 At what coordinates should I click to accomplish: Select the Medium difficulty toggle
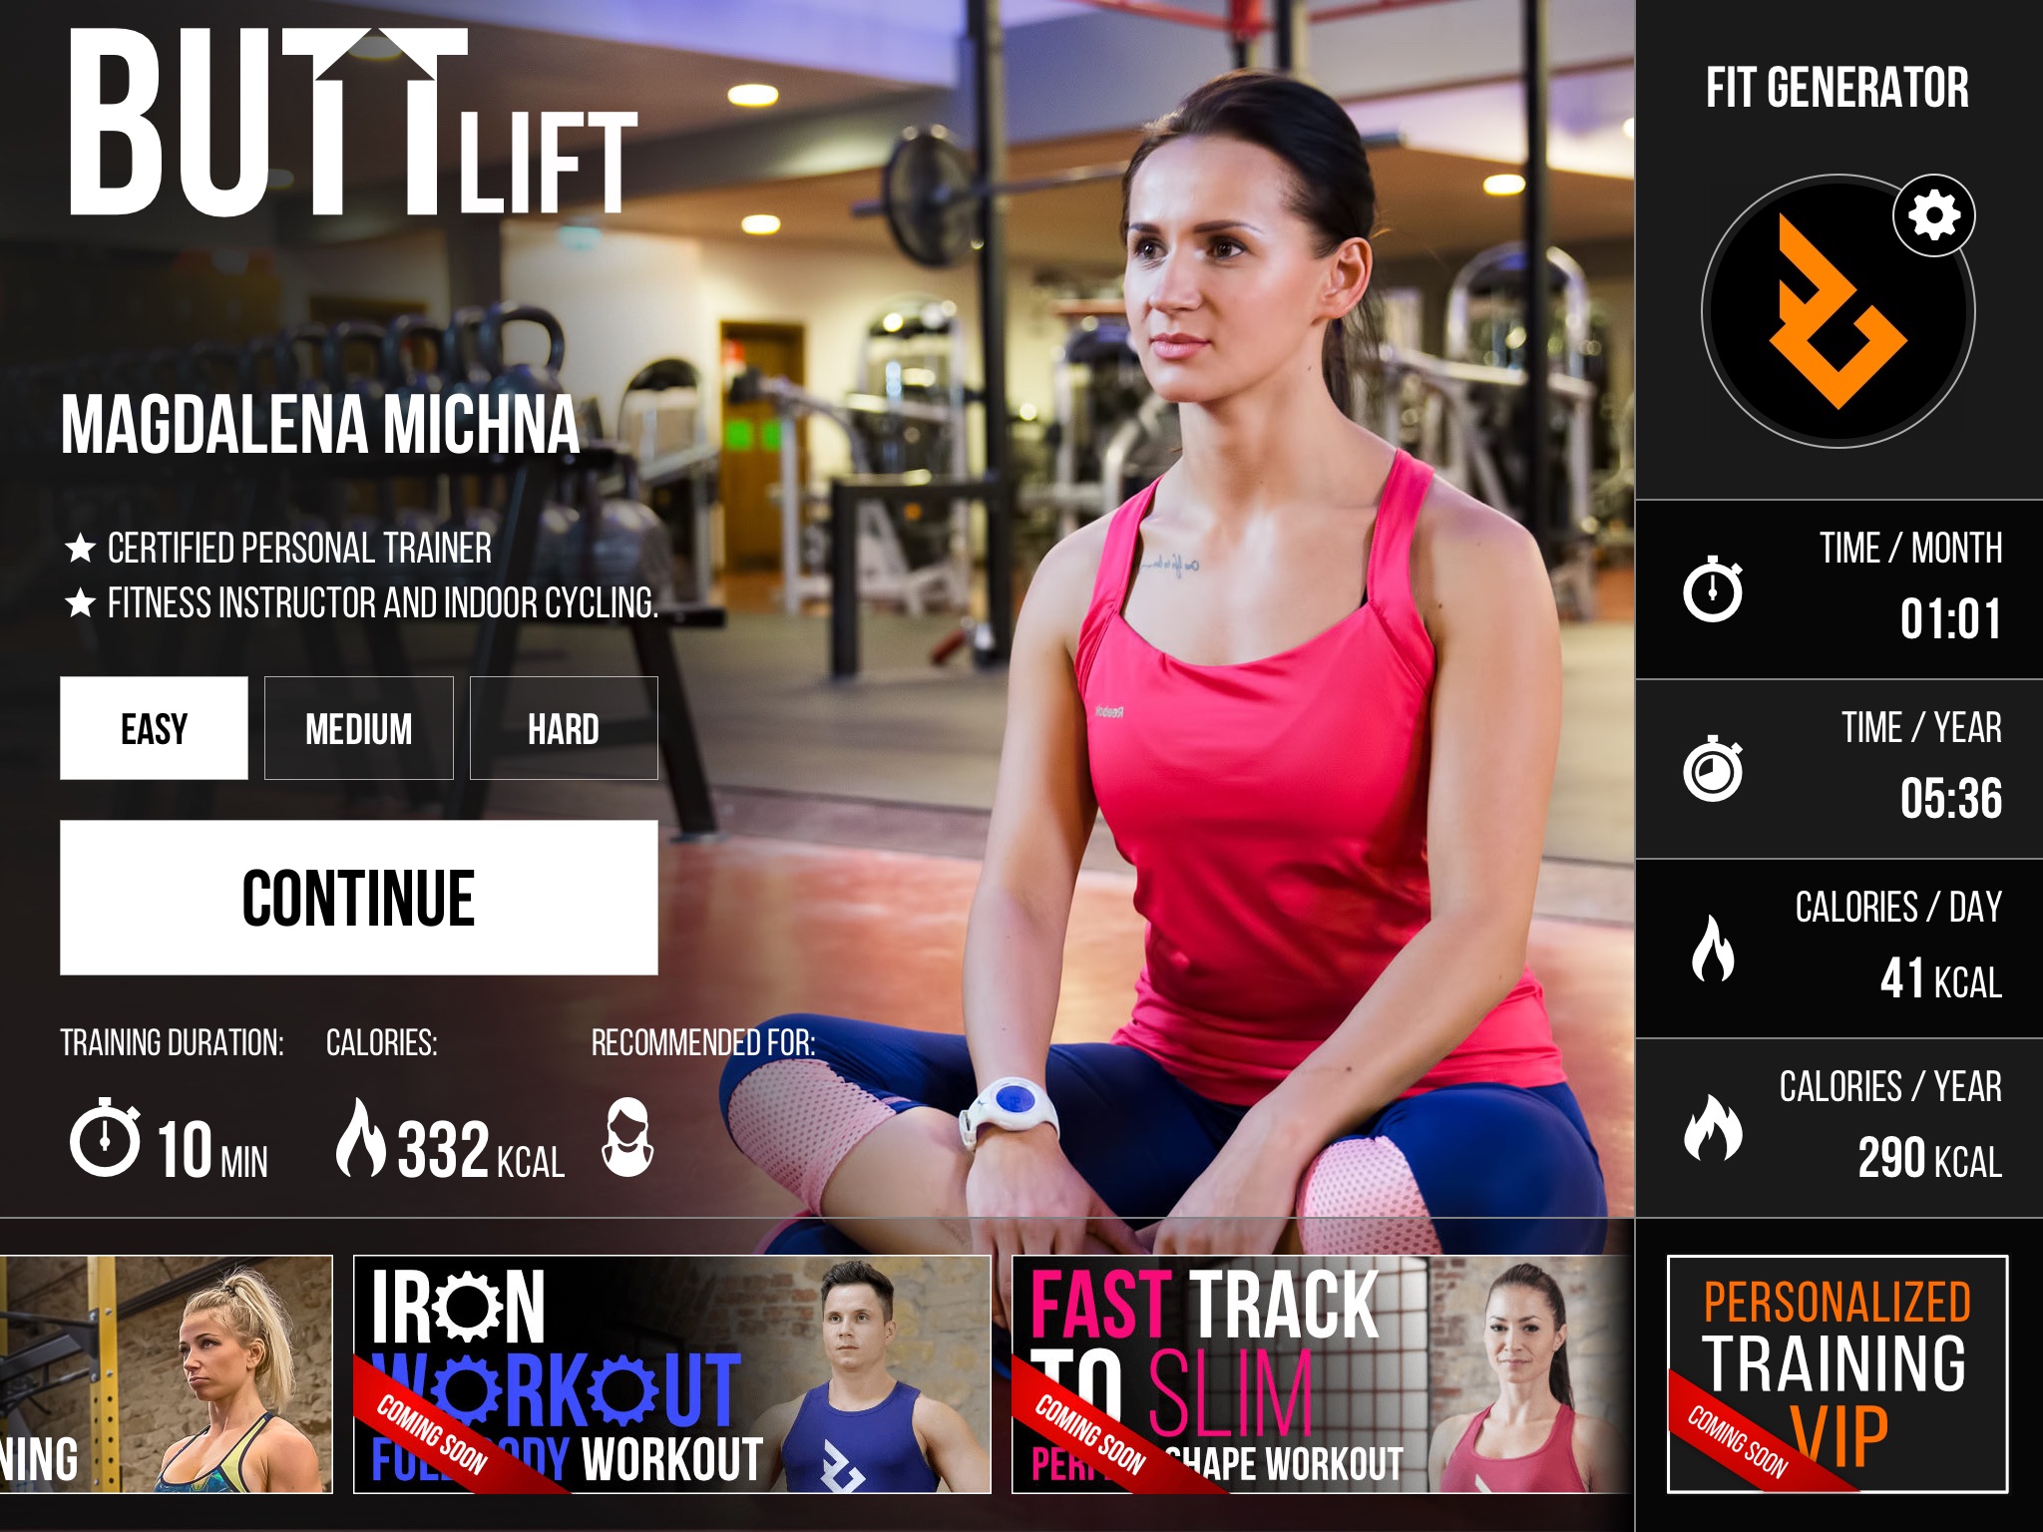[357, 727]
